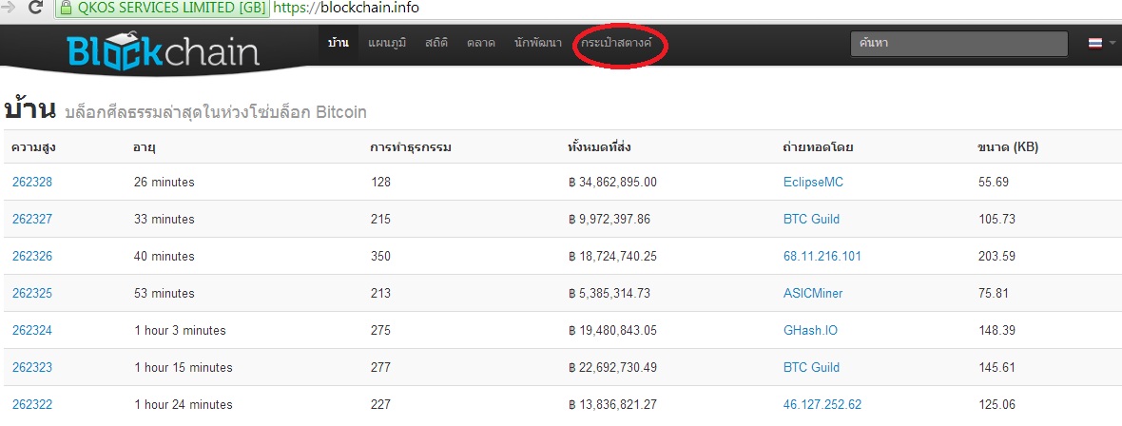Click the Blockchain logo
The image size is (1122, 426).
coord(164,51)
